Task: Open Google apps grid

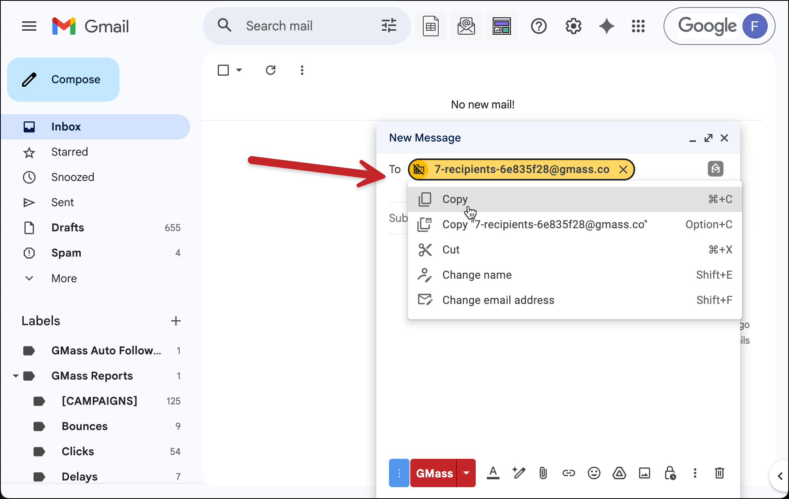Action: point(638,26)
